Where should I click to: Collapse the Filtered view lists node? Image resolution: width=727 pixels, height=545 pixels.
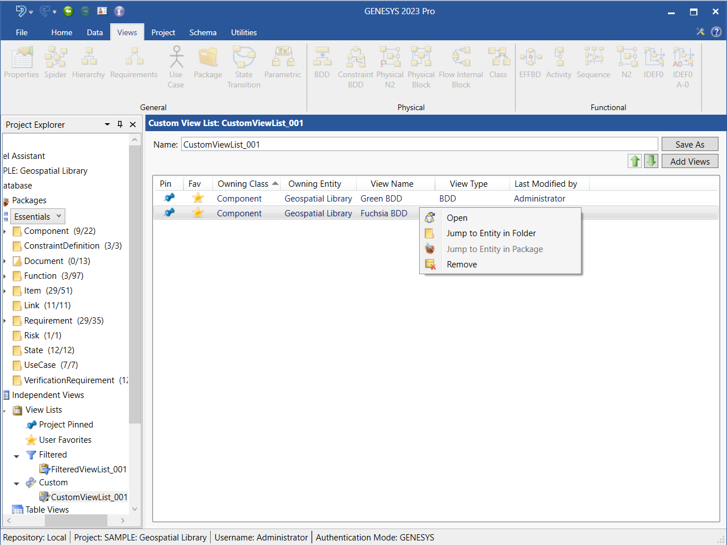coord(16,455)
